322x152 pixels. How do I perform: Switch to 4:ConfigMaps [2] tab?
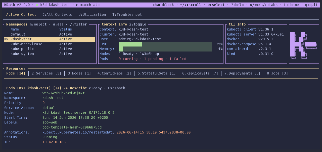tap(114, 73)
